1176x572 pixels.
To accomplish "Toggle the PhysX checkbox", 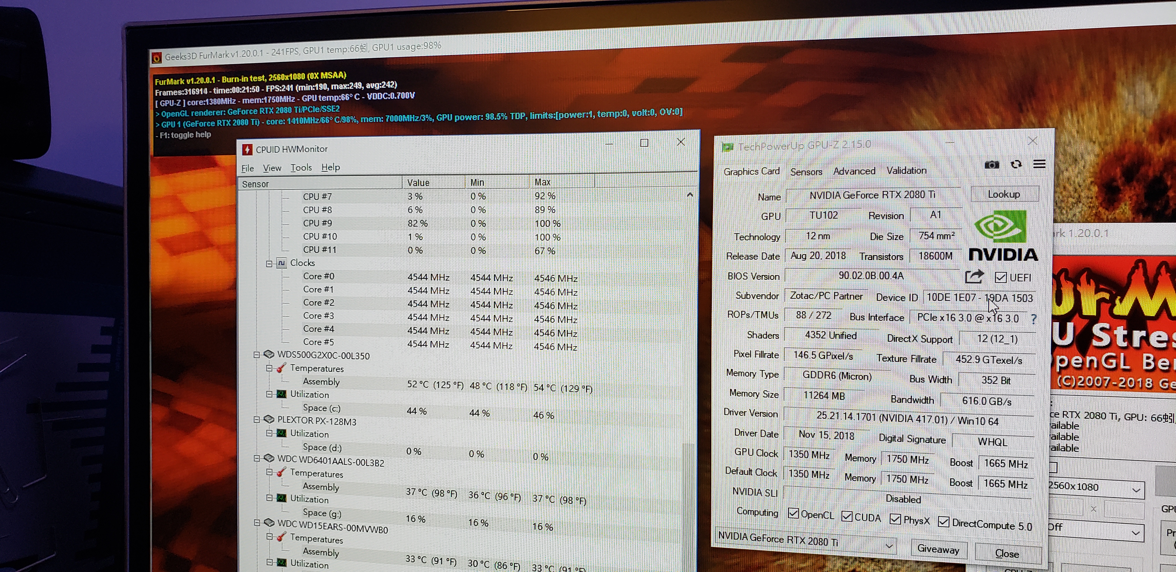I will (895, 519).
